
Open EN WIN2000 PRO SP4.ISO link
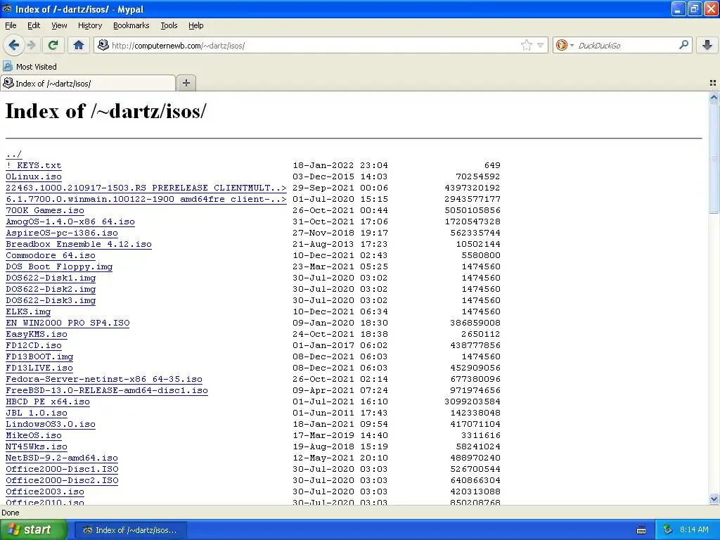pyautogui.click(x=67, y=323)
